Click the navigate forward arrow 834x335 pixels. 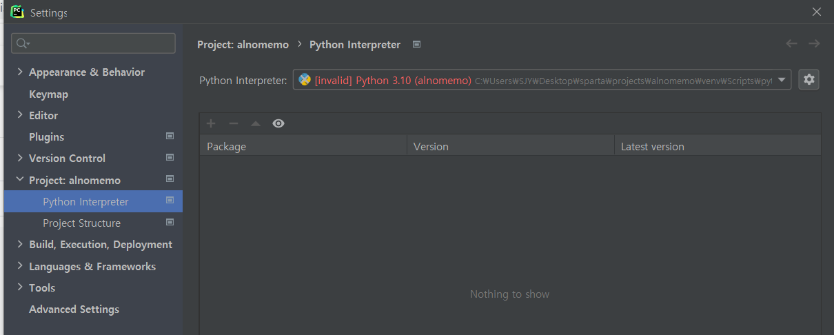pyautogui.click(x=814, y=43)
